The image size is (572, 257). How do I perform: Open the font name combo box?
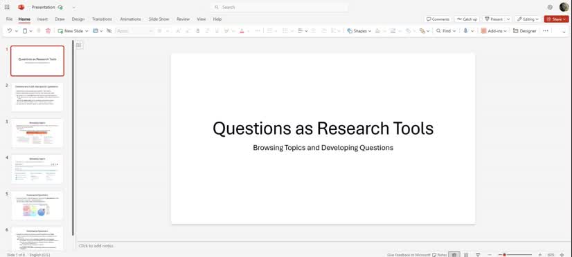[134, 31]
